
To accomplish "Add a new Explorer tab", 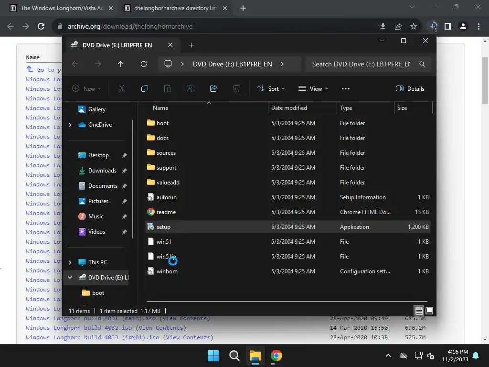I will pyautogui.click(x=191, y=45).
